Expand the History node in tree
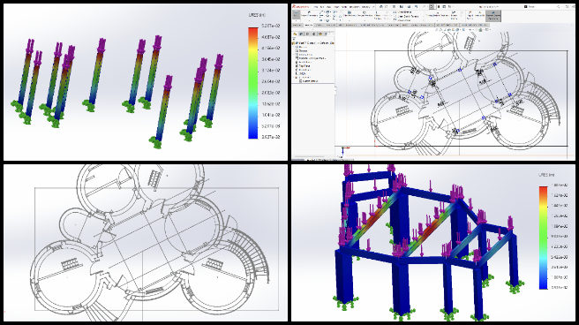The height and width of the screenshot is (325, 579). 294,47
